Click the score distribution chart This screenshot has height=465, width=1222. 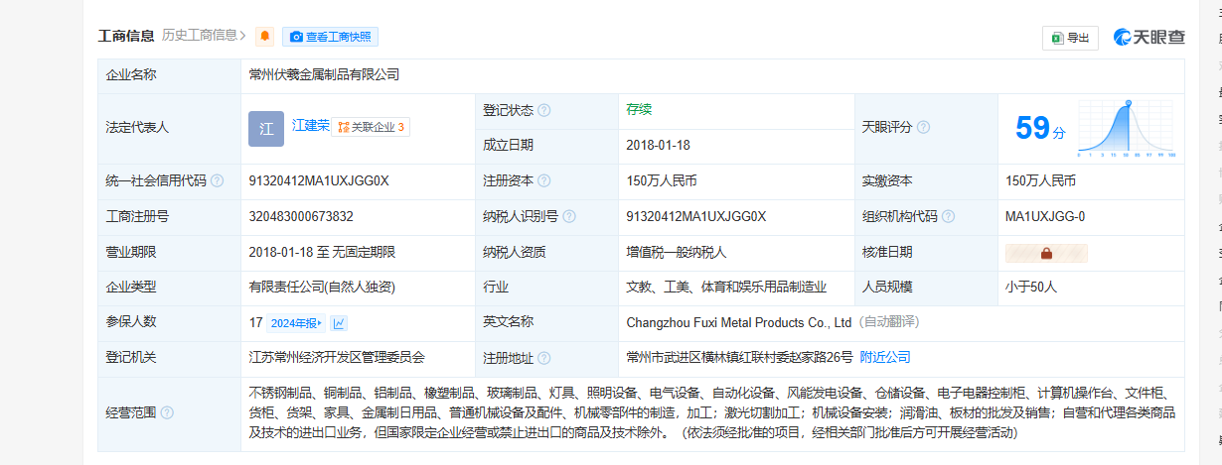1128,129
